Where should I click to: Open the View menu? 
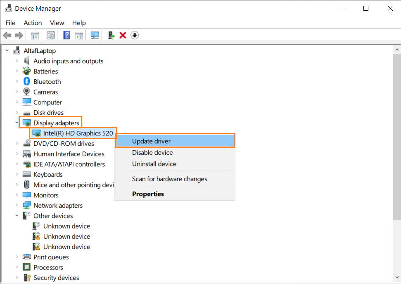click(x=57, y=23)
